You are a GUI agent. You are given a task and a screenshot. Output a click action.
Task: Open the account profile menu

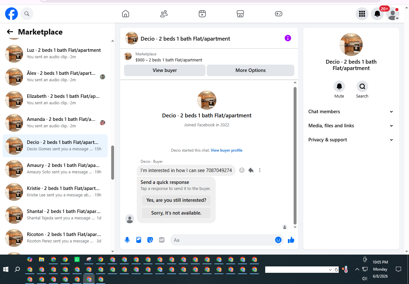[x=393, y=14]
